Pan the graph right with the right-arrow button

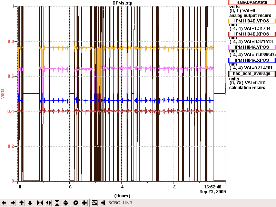pos(13,203)
